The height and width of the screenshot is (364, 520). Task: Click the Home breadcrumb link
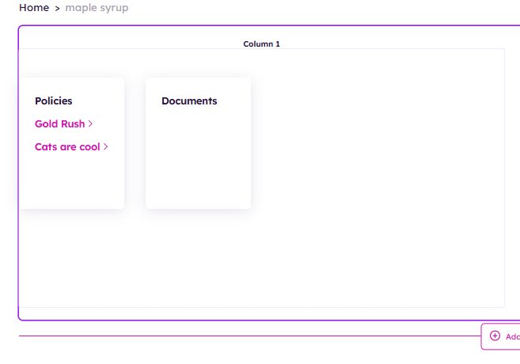[34, 8]
